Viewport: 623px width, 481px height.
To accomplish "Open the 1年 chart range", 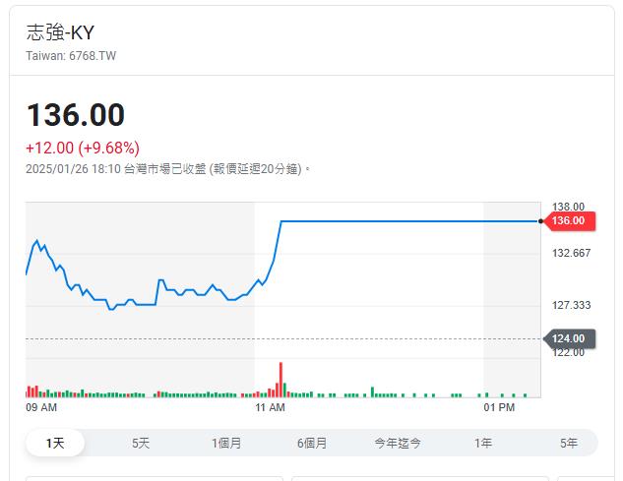I will coord(483,443).
